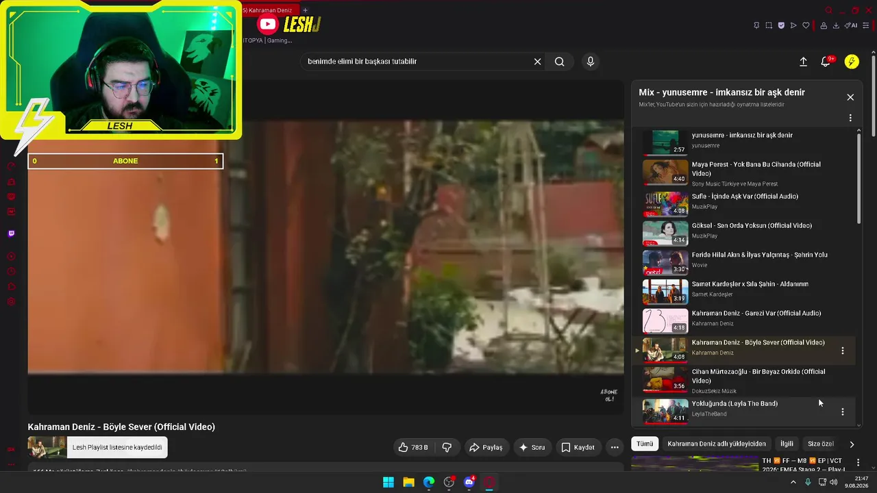Click the video title Kahraman Deniz - Böyle Sever
Viewport: 877px width, 493px height.
121,427
